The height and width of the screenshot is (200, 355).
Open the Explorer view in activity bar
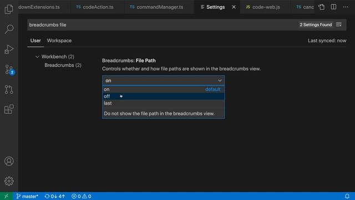9,9
